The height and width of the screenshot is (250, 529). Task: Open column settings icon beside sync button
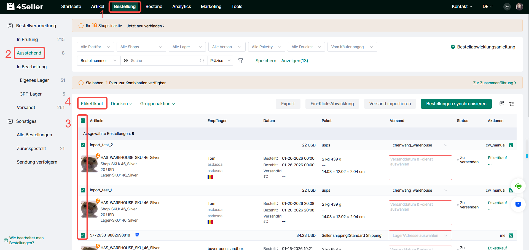click(502, 104)
